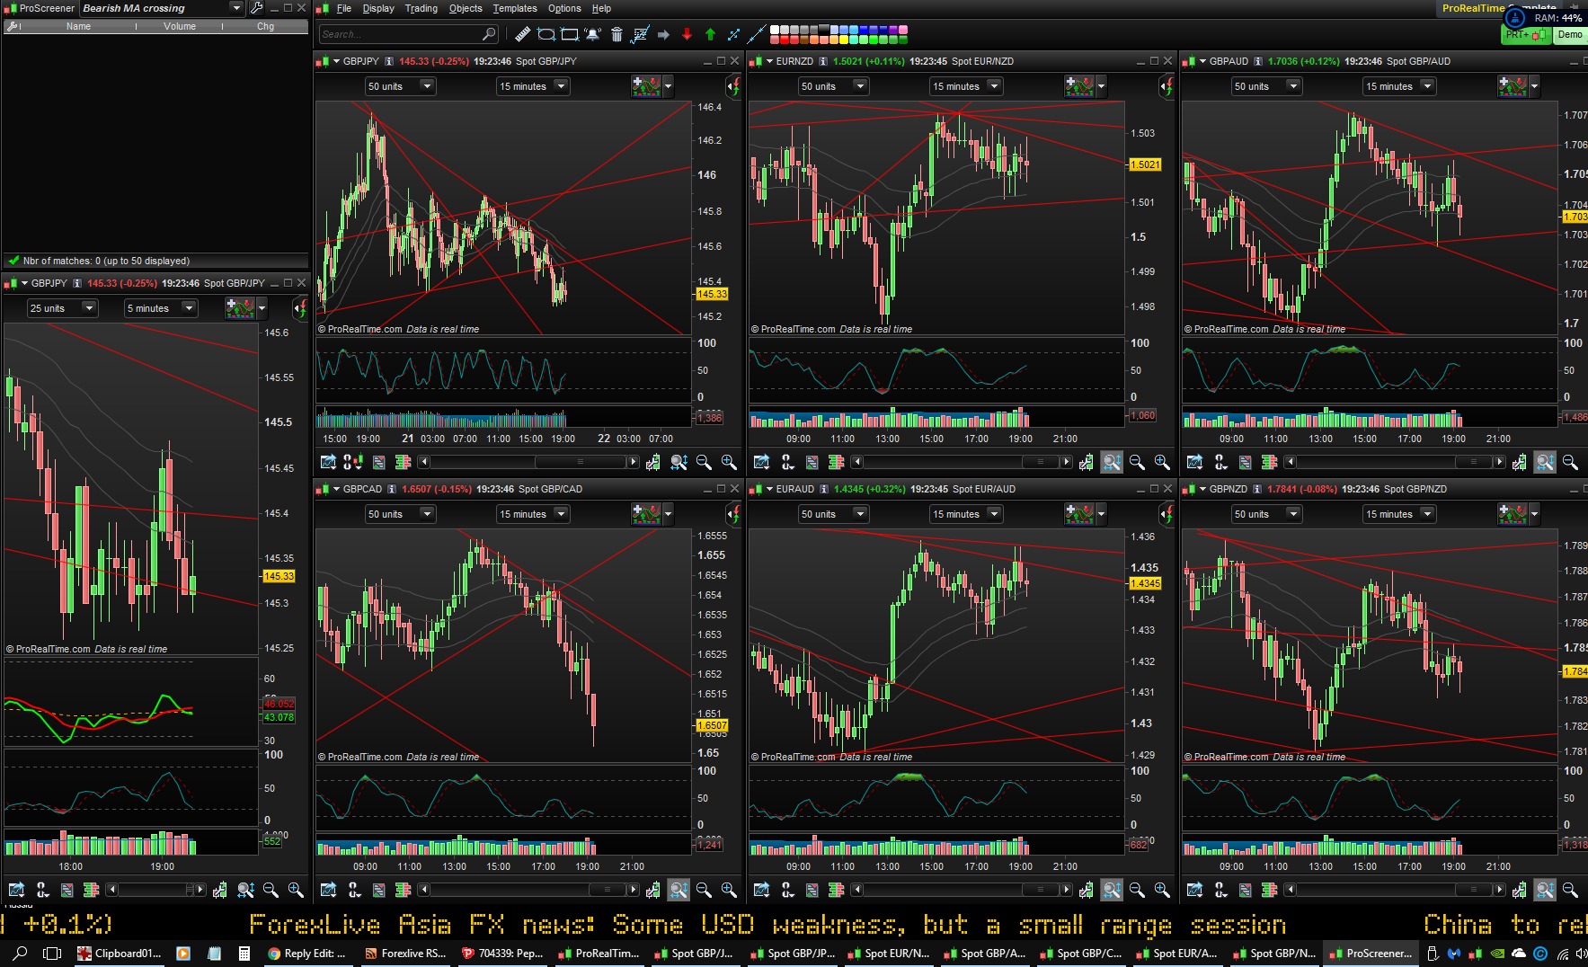
Task: Open Windows Task View
Action: click(52, 954)
